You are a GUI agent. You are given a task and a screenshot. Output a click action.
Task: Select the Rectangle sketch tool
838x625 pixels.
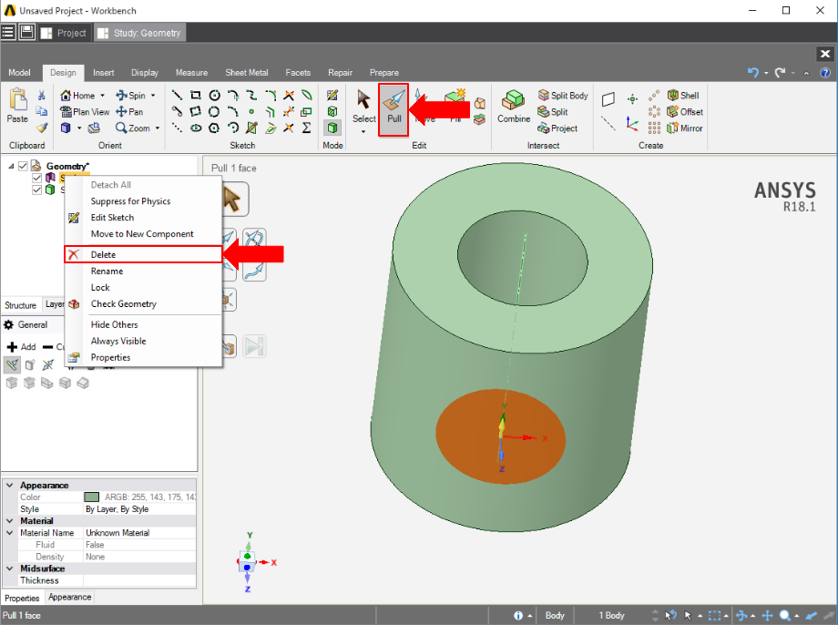coord(196,95)
